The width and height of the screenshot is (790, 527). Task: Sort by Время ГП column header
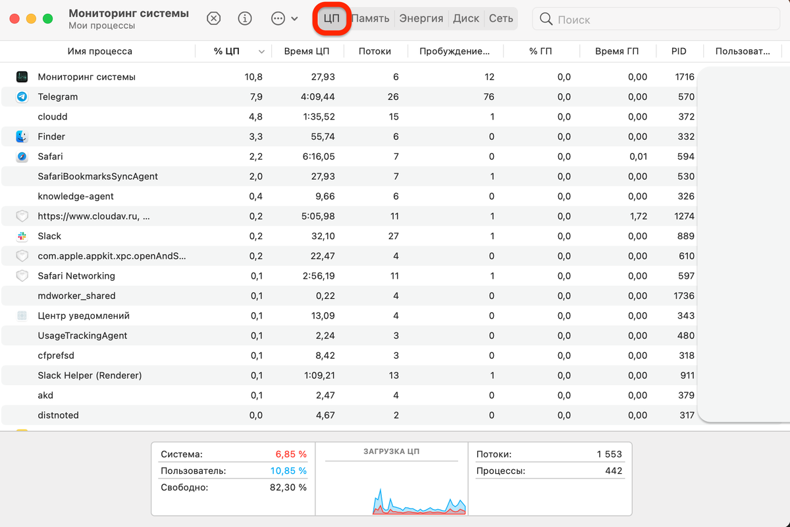click(617, 51)
